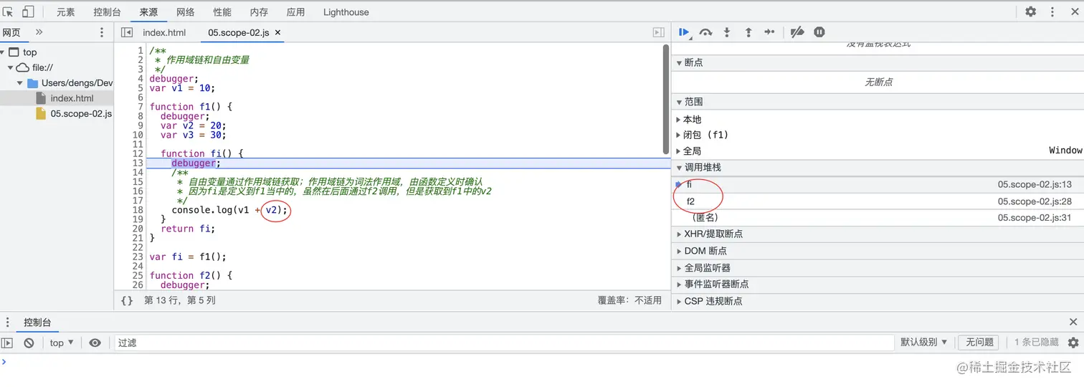Viewport: 1084px width, 387px height.
Task: Collapse the Users/dengs/Dev folder node
Action: pos(22,83)
